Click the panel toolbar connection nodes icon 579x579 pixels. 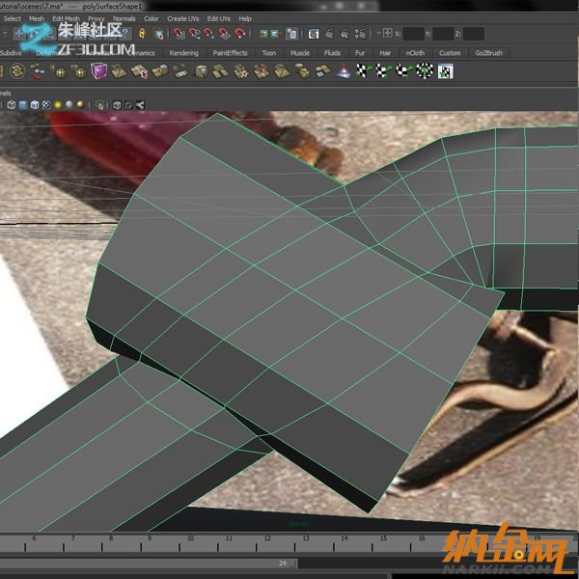(140, 105)
